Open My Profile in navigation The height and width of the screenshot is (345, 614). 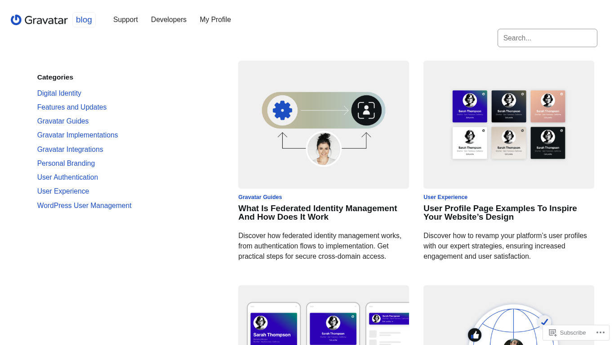(215, 20)
